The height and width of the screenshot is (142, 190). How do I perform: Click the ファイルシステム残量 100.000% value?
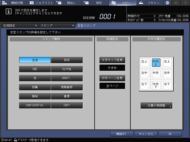click(x=183, y=20)
